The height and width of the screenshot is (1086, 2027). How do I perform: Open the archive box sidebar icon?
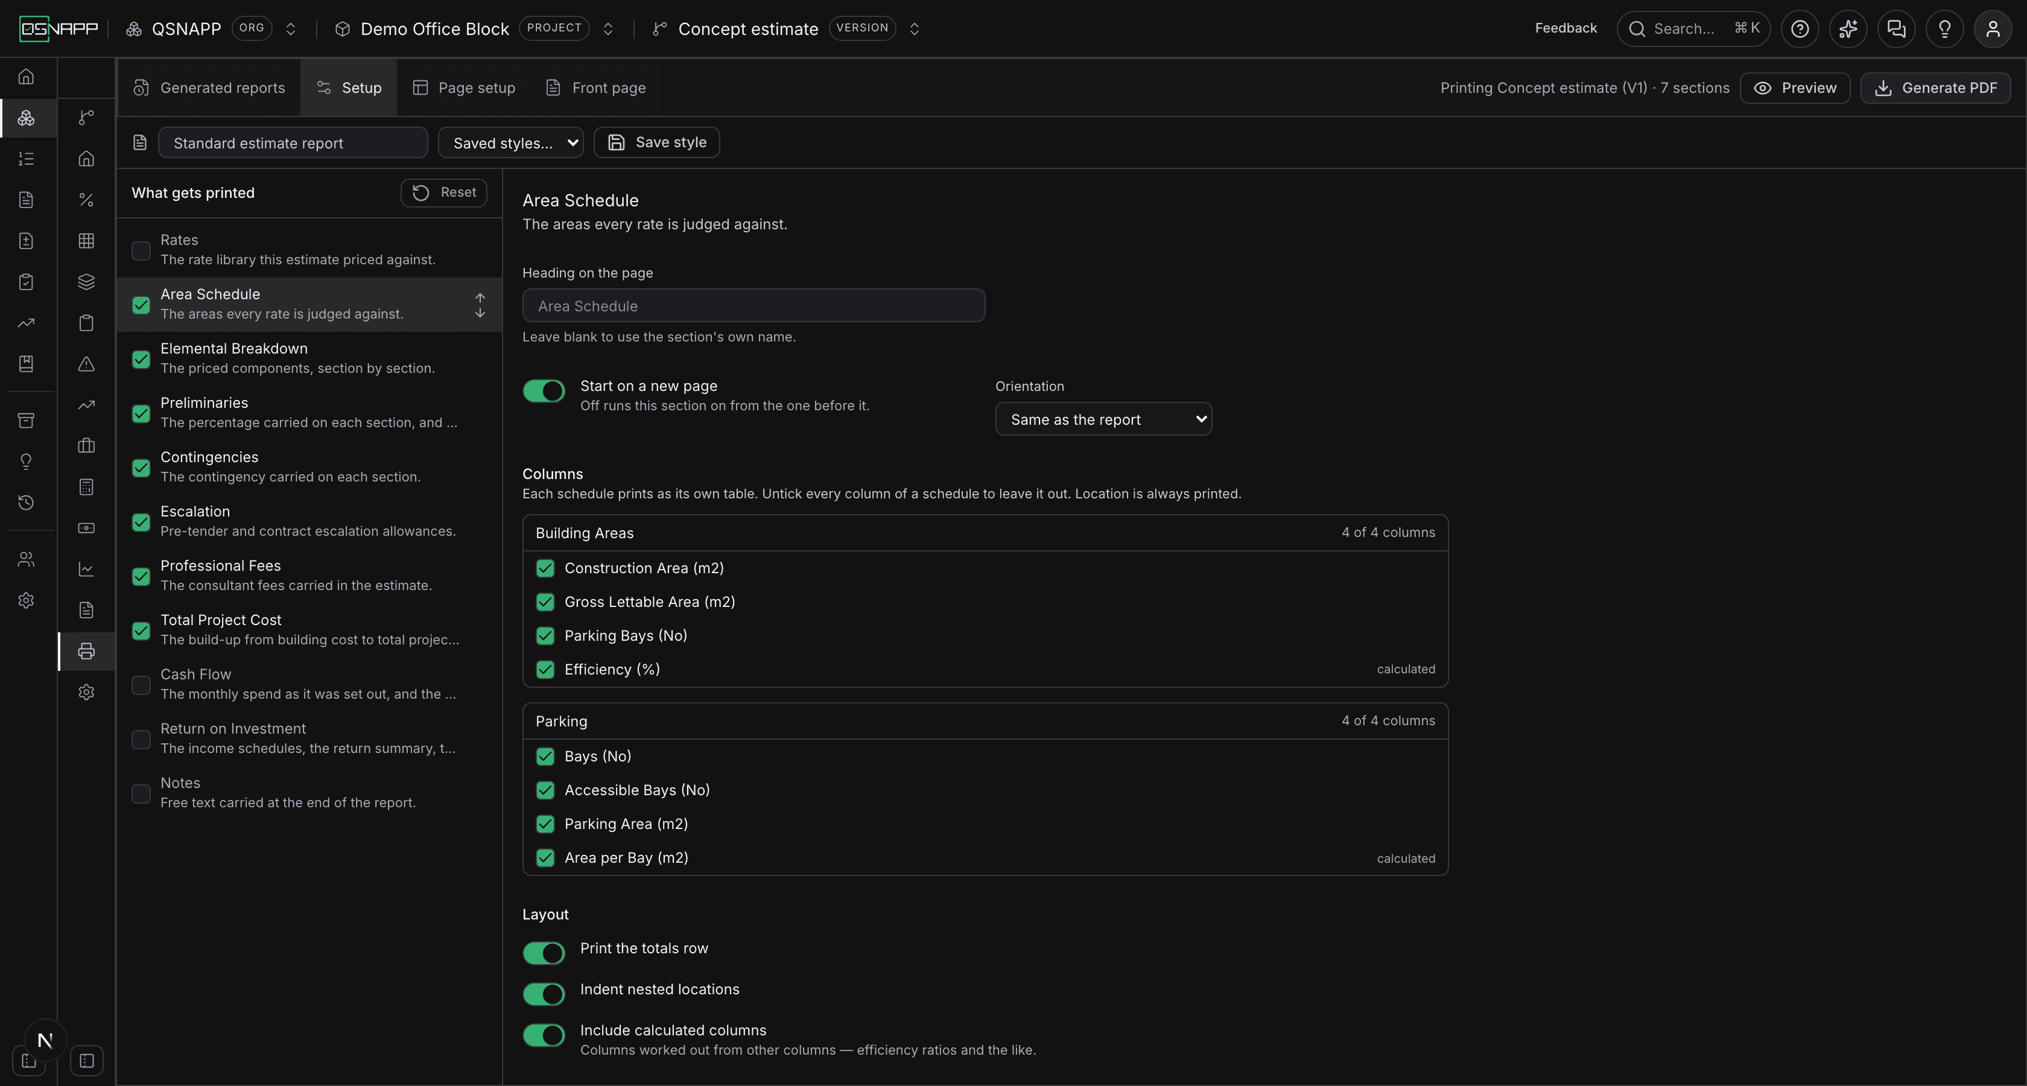point(26,421)
